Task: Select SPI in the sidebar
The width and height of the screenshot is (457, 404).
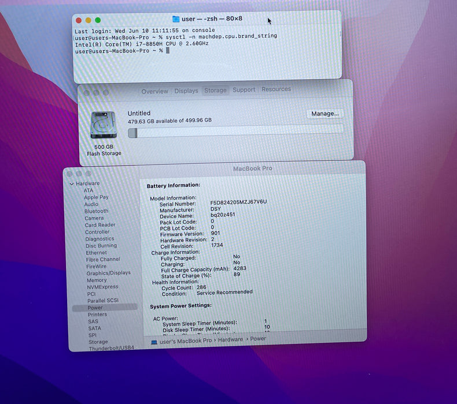Action: (93, 335)
